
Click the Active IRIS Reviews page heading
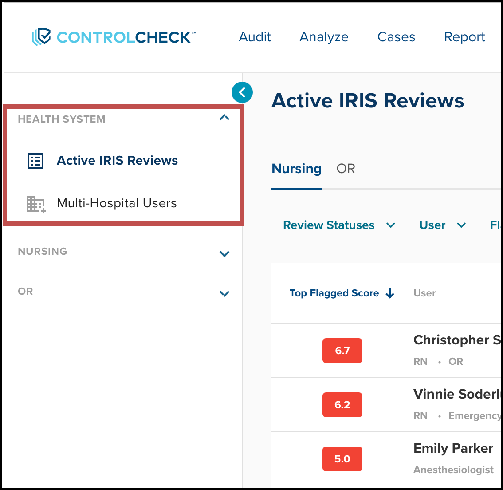(x=368, y=101)
